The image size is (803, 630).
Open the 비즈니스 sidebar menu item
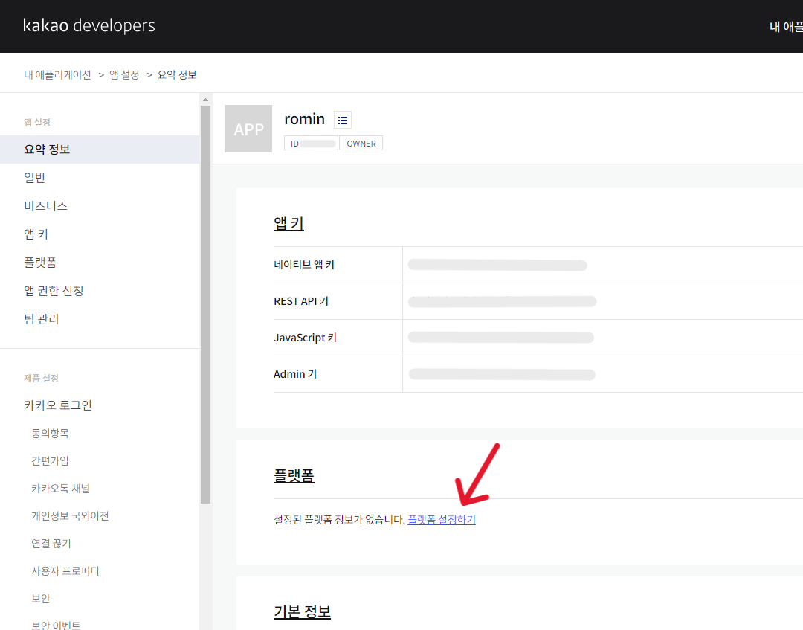(x=45, y=206)
